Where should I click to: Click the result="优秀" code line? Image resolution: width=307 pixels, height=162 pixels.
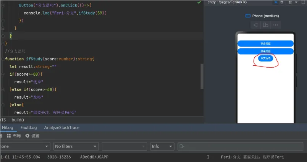tap(29, 82)
